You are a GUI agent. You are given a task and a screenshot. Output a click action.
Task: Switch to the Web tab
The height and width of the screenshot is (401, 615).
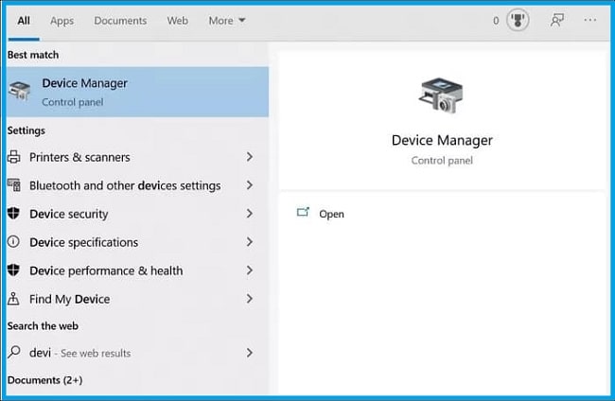click(177, 21)
